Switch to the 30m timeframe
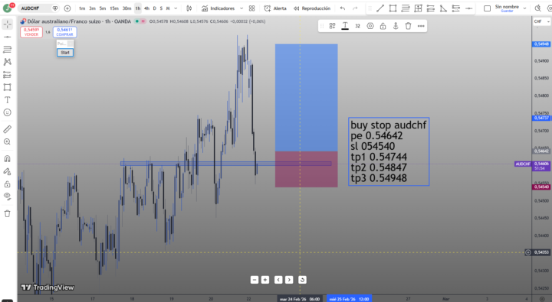552x302 pixels. click(127, 8)
